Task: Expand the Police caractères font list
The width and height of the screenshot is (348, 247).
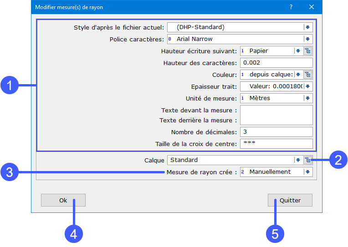Action: click(308, 39)
